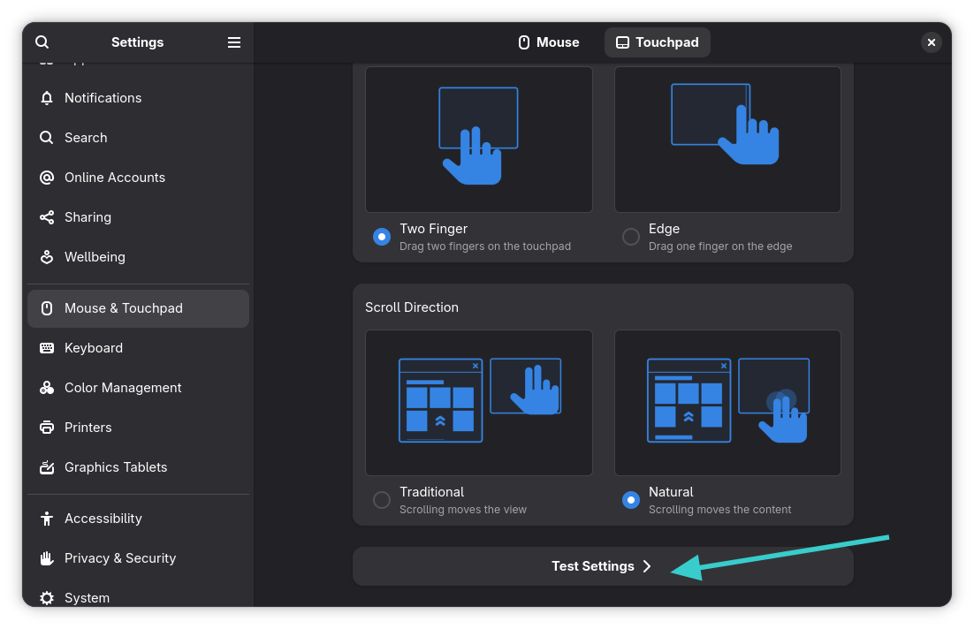The height and width of the screenshot is (629, 974).
Task: Open Wellbeing settings
Action: [x=94, y=256]
